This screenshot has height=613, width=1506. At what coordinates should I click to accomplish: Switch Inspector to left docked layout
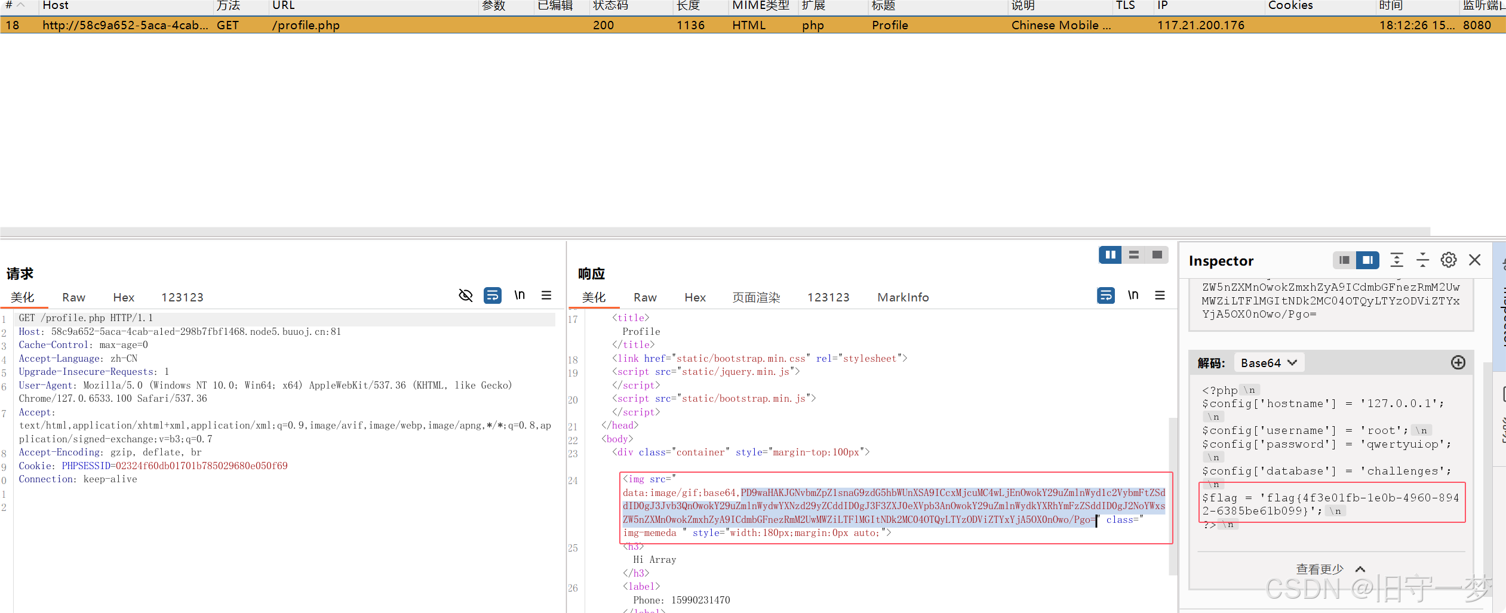point(1344,260)
